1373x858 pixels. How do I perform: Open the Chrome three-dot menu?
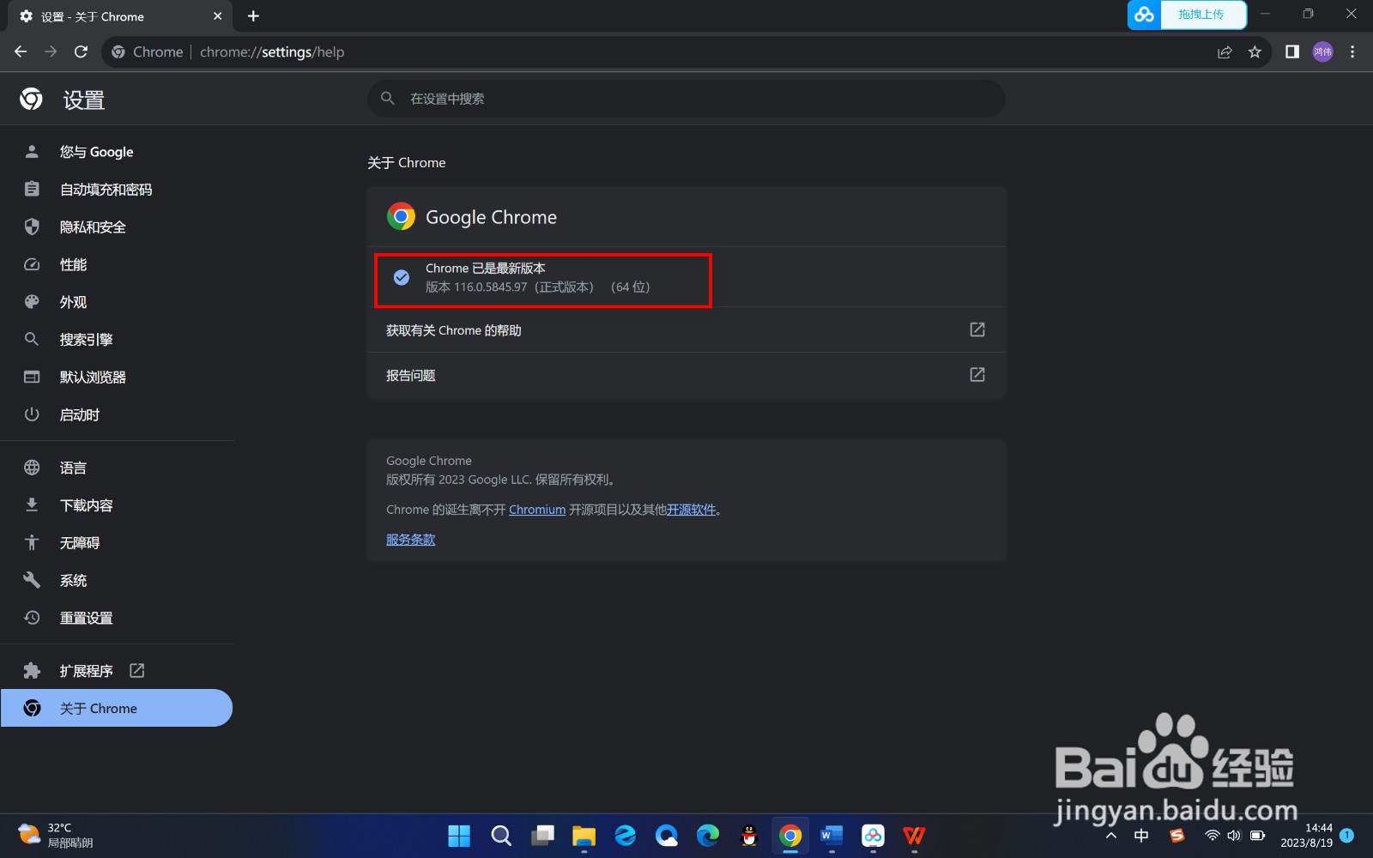click(1352, 51)
